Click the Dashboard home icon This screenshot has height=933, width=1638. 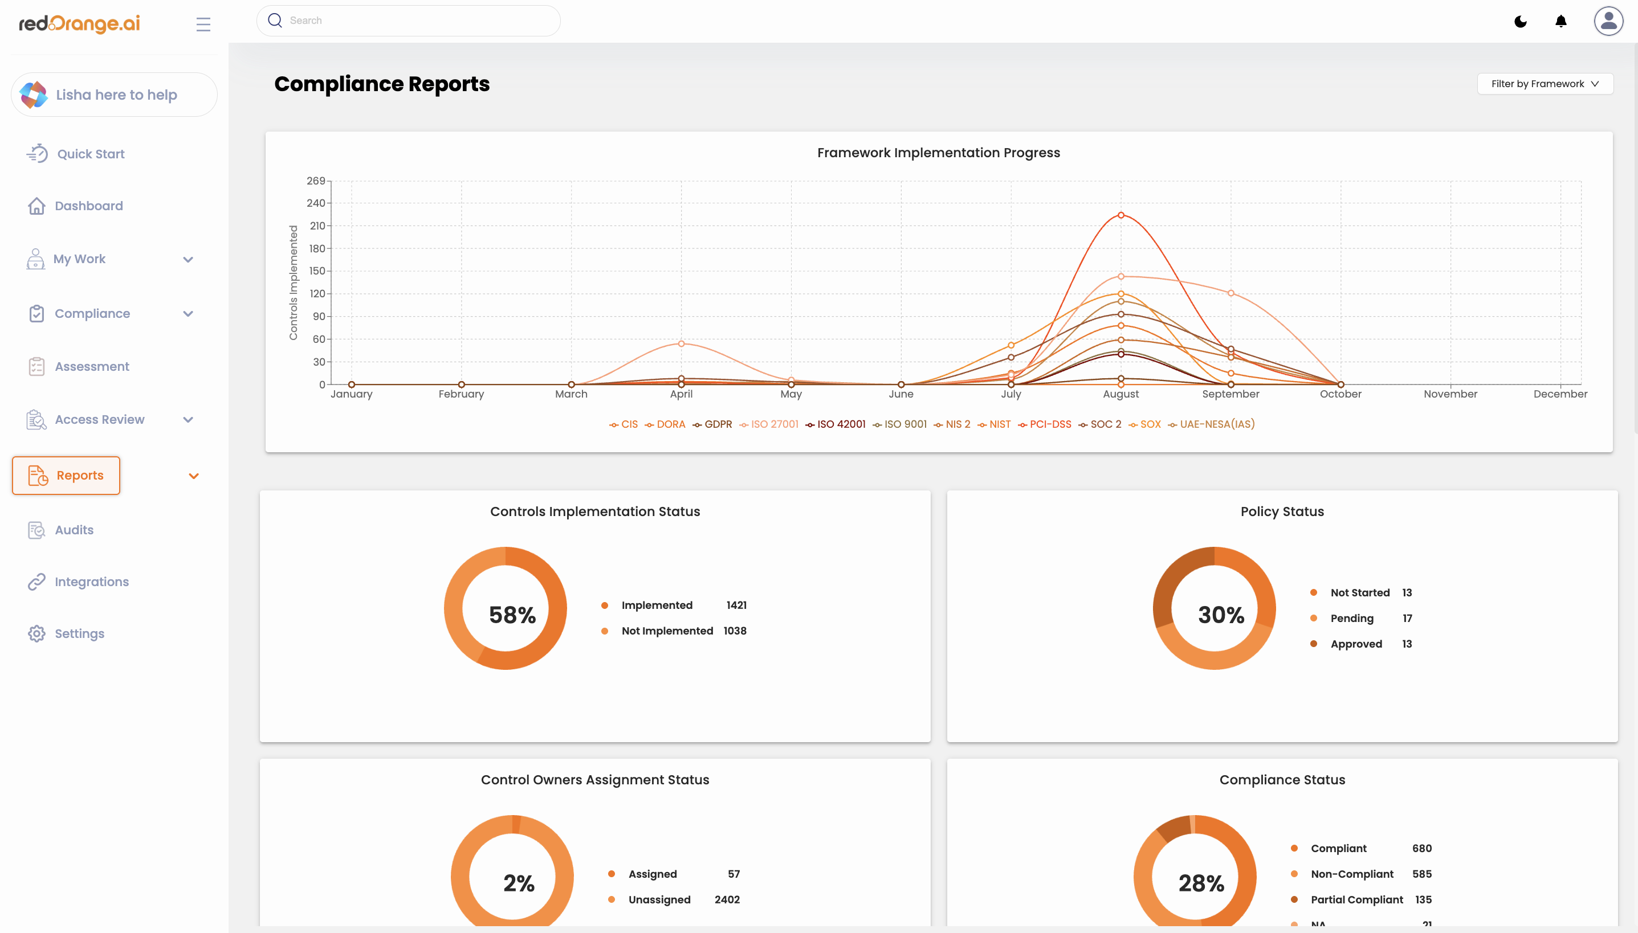(x=36, y=206)
